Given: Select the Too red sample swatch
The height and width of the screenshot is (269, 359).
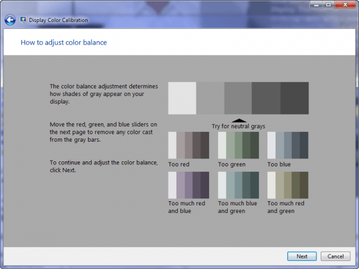Looking at the screenshot, I should pos(188,145).
